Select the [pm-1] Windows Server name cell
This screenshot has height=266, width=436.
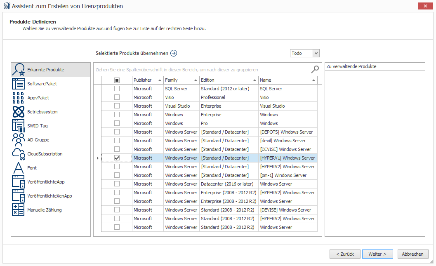[288, 175]
